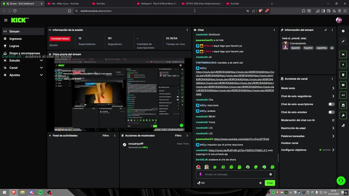This screenshot has height=196, width=349.
Task: Click the pencil icon in the right sidebar
Action: tap(343, 41)
